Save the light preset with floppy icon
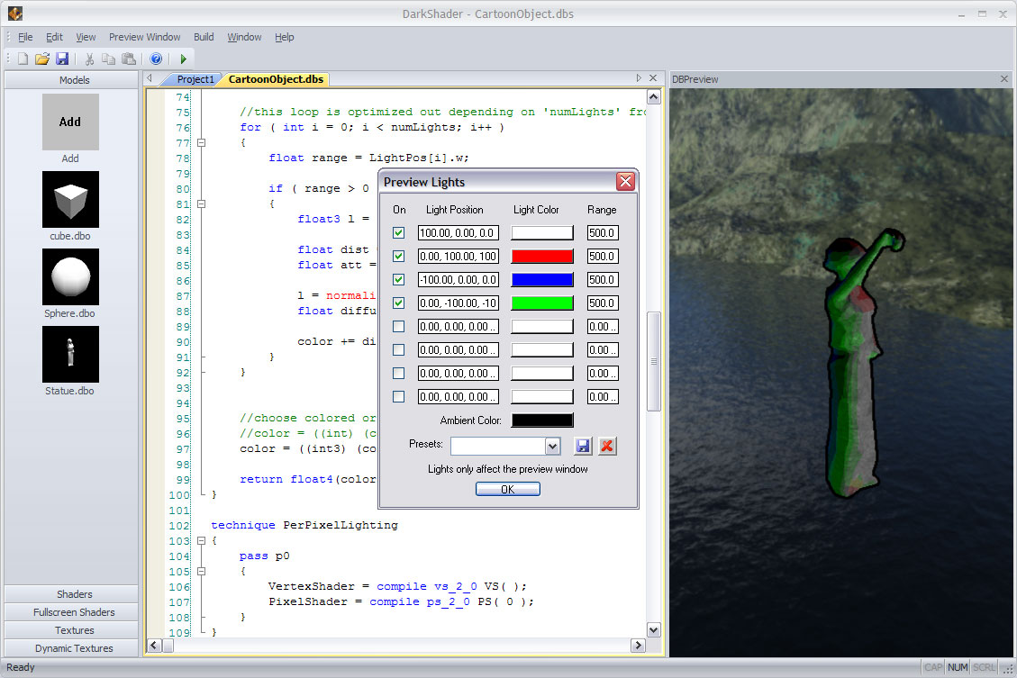 point(583,446)
